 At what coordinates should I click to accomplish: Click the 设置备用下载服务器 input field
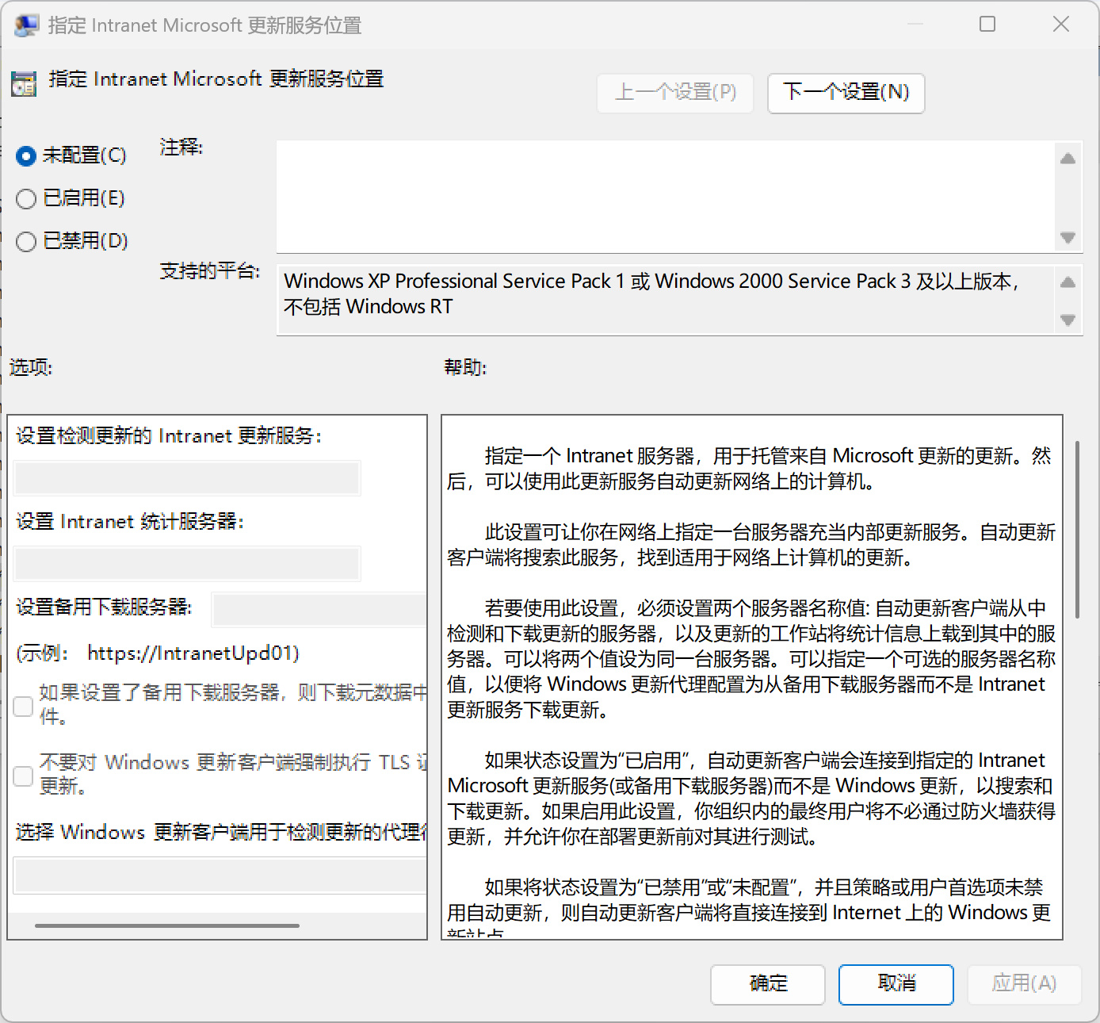(320, 610)
